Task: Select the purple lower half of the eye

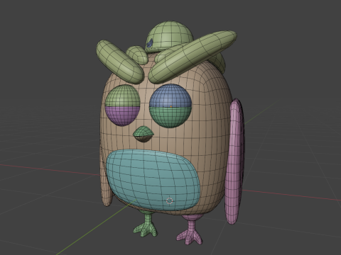Action: [x=121, y=115]
